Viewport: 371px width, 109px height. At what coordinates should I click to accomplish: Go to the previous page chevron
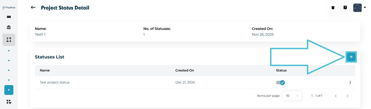[x=336, y=96]
